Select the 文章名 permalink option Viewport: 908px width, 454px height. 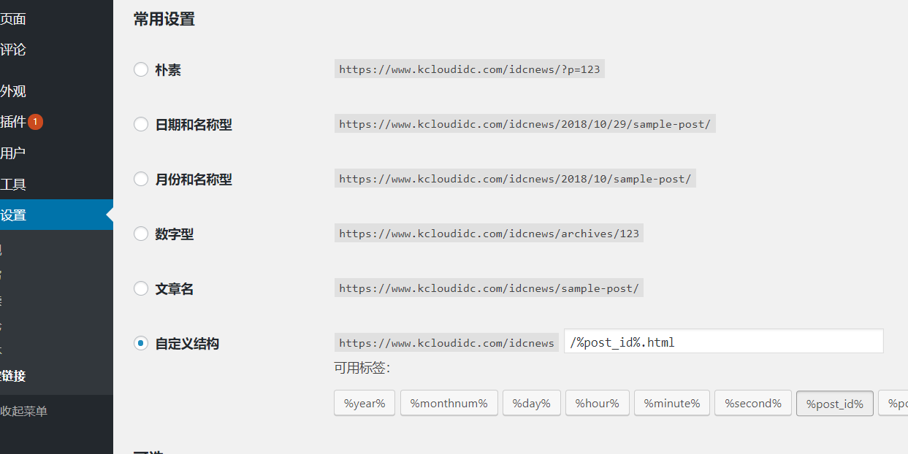click(141, 289)
